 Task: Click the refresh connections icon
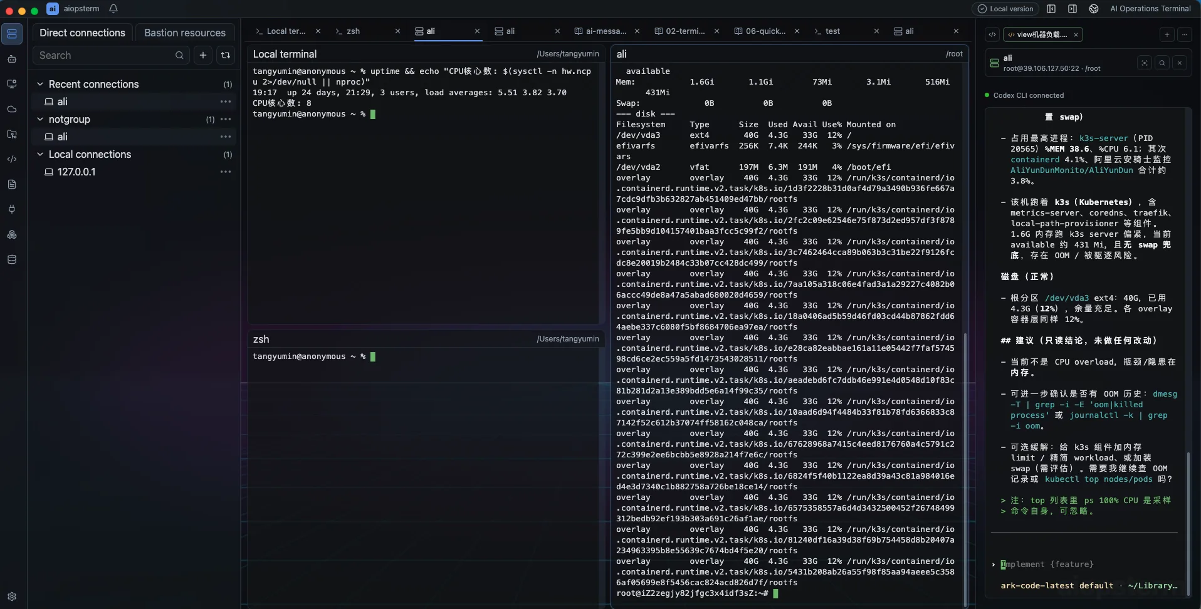pos(226,55)
